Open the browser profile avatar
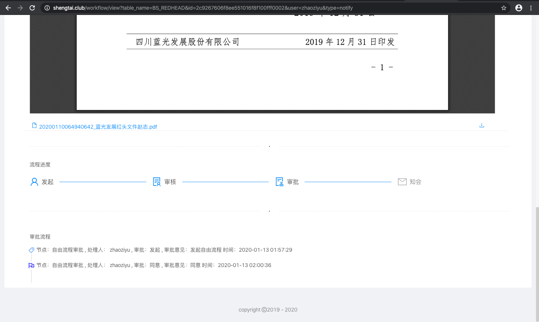539x322 pixels. (x=518, y=7)
